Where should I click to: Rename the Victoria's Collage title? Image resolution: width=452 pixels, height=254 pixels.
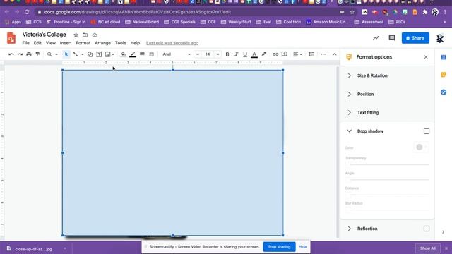(x=44, y=35)
